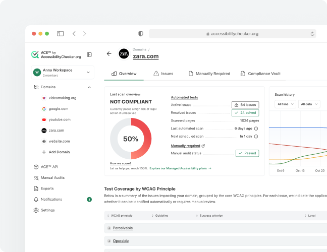Explore our Managed Accessibility plans link
Image resolution: width=327 pixels, height=252 pixels.
[x=180, y=168]
